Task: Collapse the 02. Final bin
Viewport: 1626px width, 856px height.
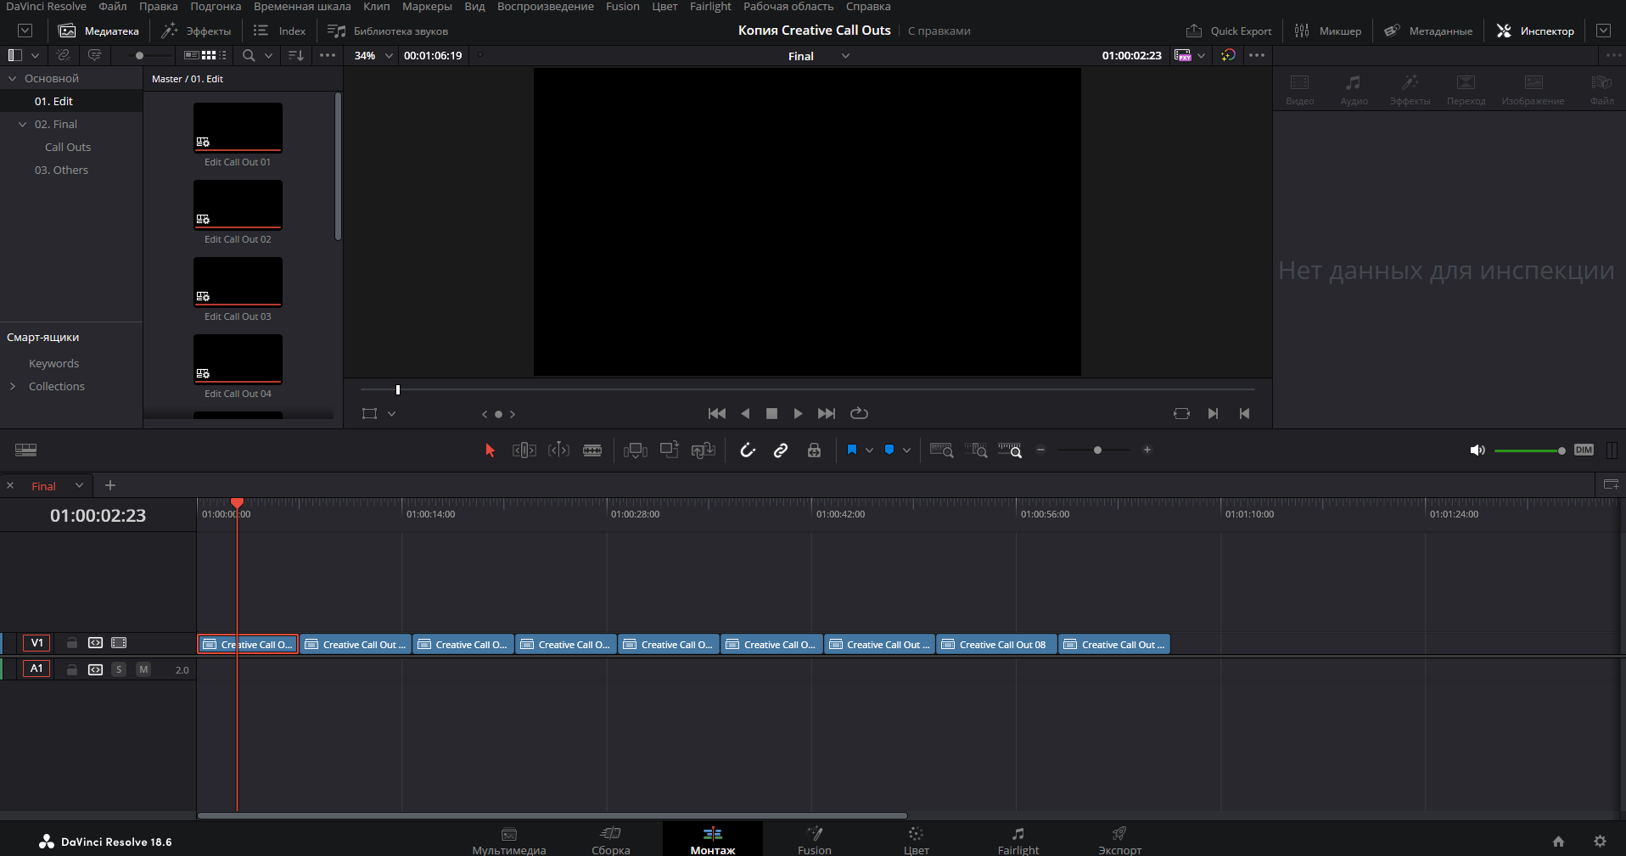Action: 23,124
